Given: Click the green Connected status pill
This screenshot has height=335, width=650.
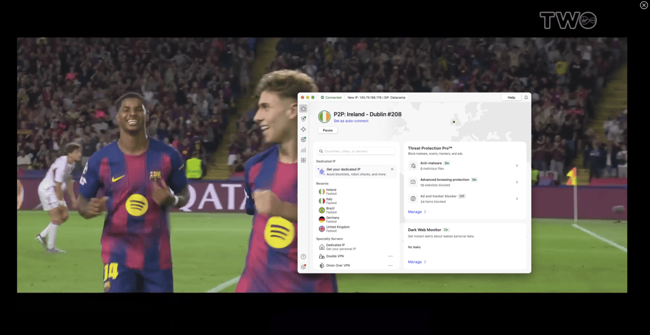Looking at the screenshot, I should click(x=331, y=98).
